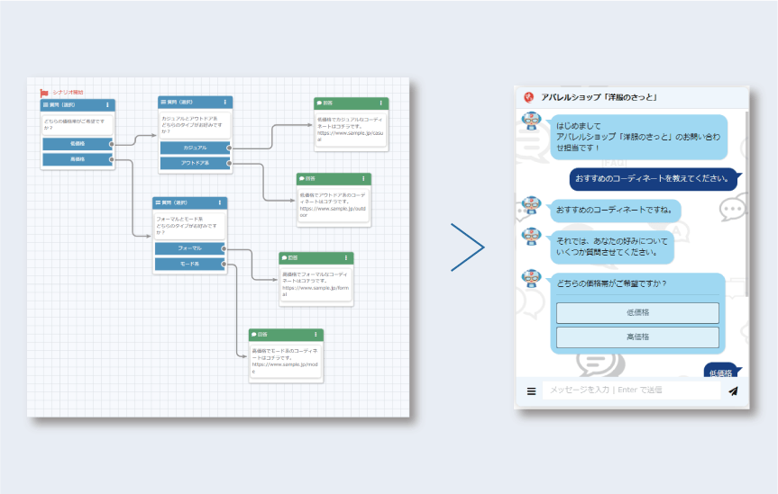Click the カジュアル choice in question node

[195, 148]
